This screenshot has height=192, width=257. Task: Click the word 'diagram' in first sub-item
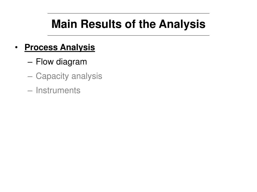click(x=72, y=62)
